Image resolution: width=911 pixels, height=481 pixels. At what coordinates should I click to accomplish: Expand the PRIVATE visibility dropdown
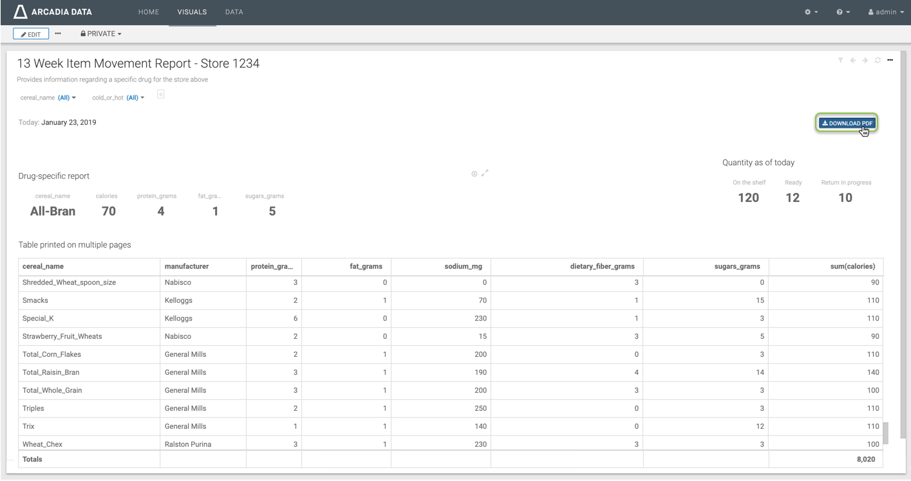coord(101,33)
